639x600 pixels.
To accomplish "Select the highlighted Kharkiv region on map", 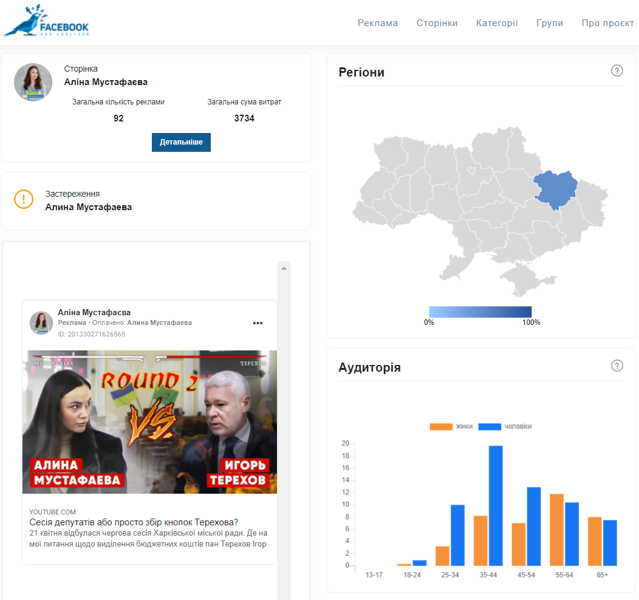I will pos(554,189).
